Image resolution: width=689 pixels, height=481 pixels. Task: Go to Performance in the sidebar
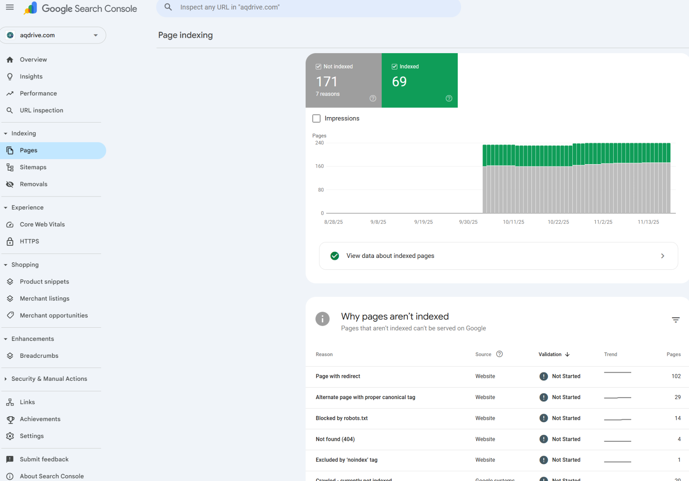pos(38,93)
